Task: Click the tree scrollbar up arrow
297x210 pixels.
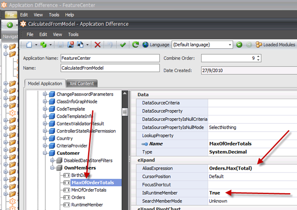Action: click(125, 93)
